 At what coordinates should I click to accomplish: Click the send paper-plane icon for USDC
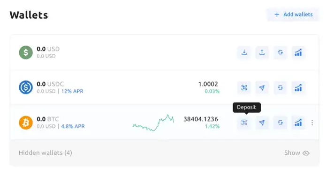click(262, 87)
